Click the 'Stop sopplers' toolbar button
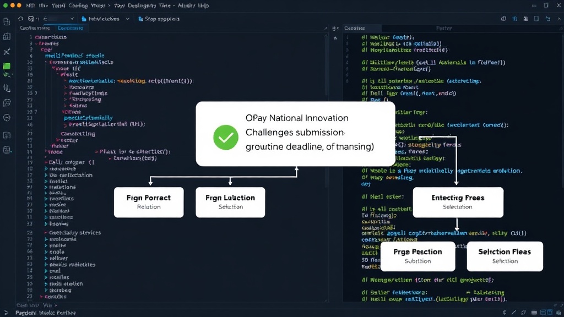Image resolution: width=564 pixels, height=317 pixels. pos(159,19)
